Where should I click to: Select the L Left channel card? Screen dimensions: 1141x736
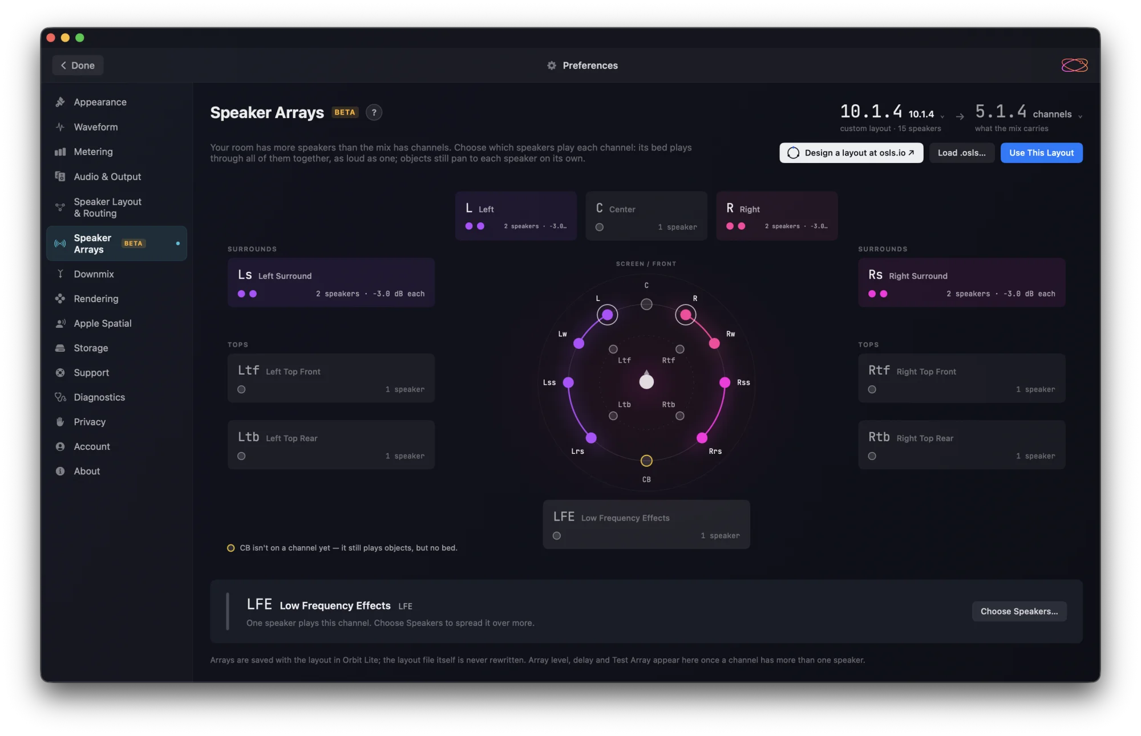[516, 216]
